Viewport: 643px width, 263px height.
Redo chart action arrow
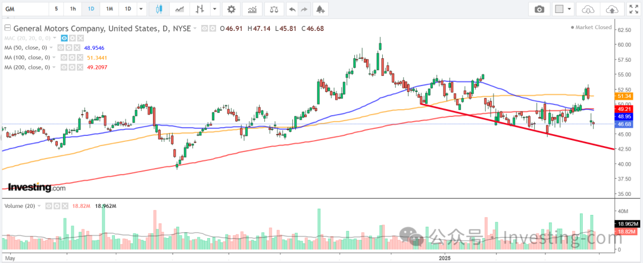point(304,8)
